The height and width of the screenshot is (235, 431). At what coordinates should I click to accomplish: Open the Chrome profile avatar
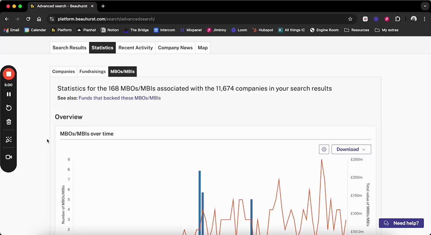(414, 19)
